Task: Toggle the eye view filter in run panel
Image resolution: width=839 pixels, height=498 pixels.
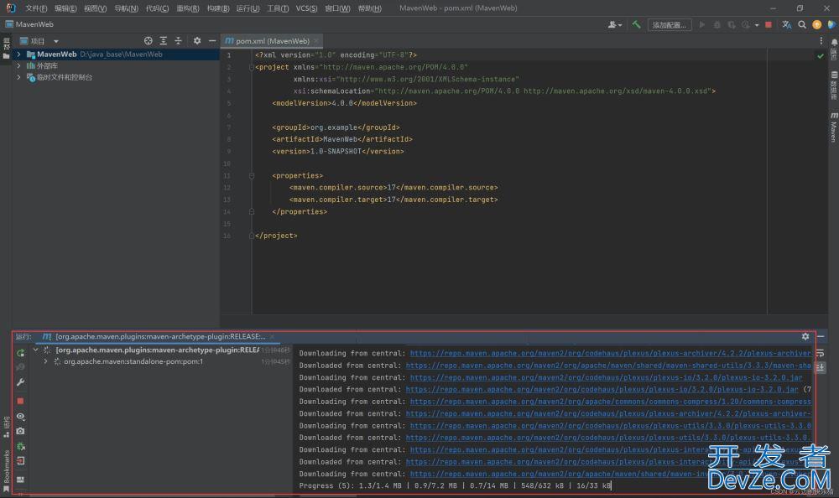Action: pos(20,416)
